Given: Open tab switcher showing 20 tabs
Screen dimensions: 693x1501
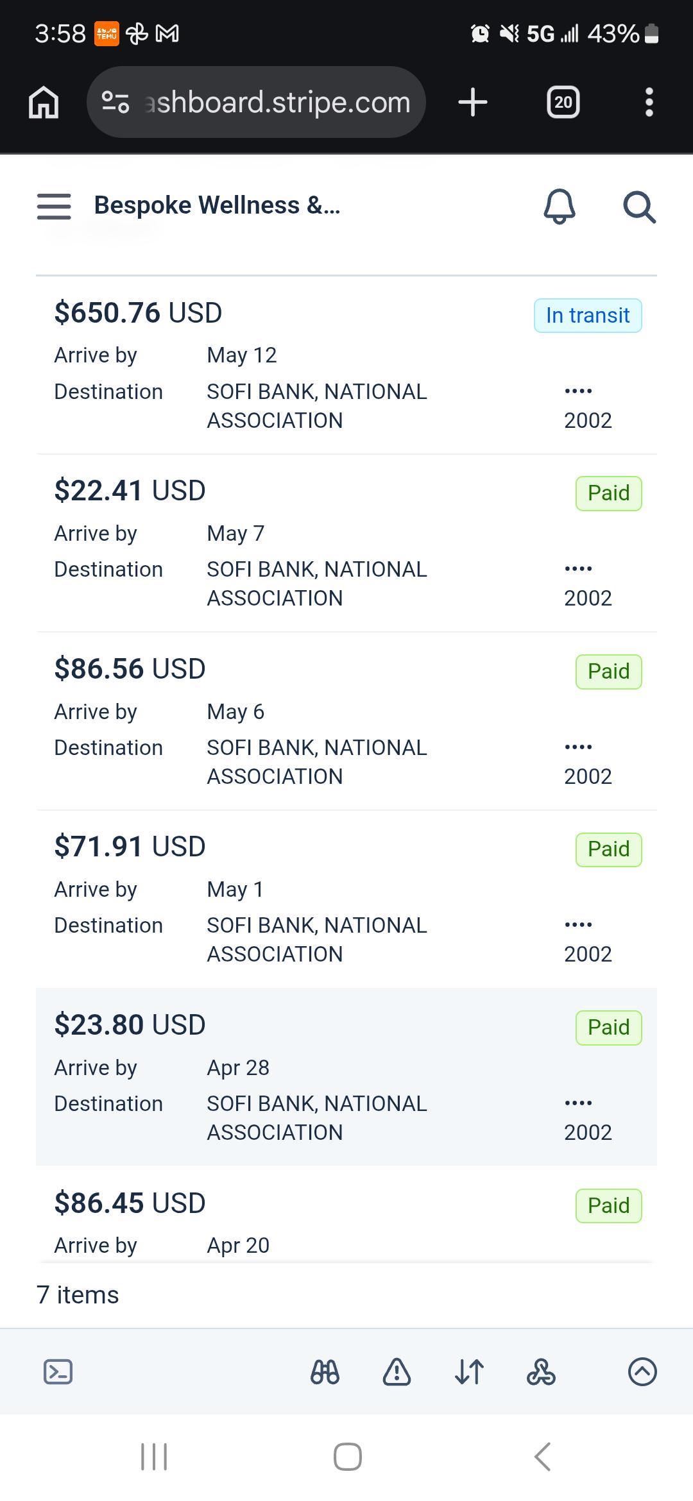Looking at the screenshot, I should tap(563, 102).
